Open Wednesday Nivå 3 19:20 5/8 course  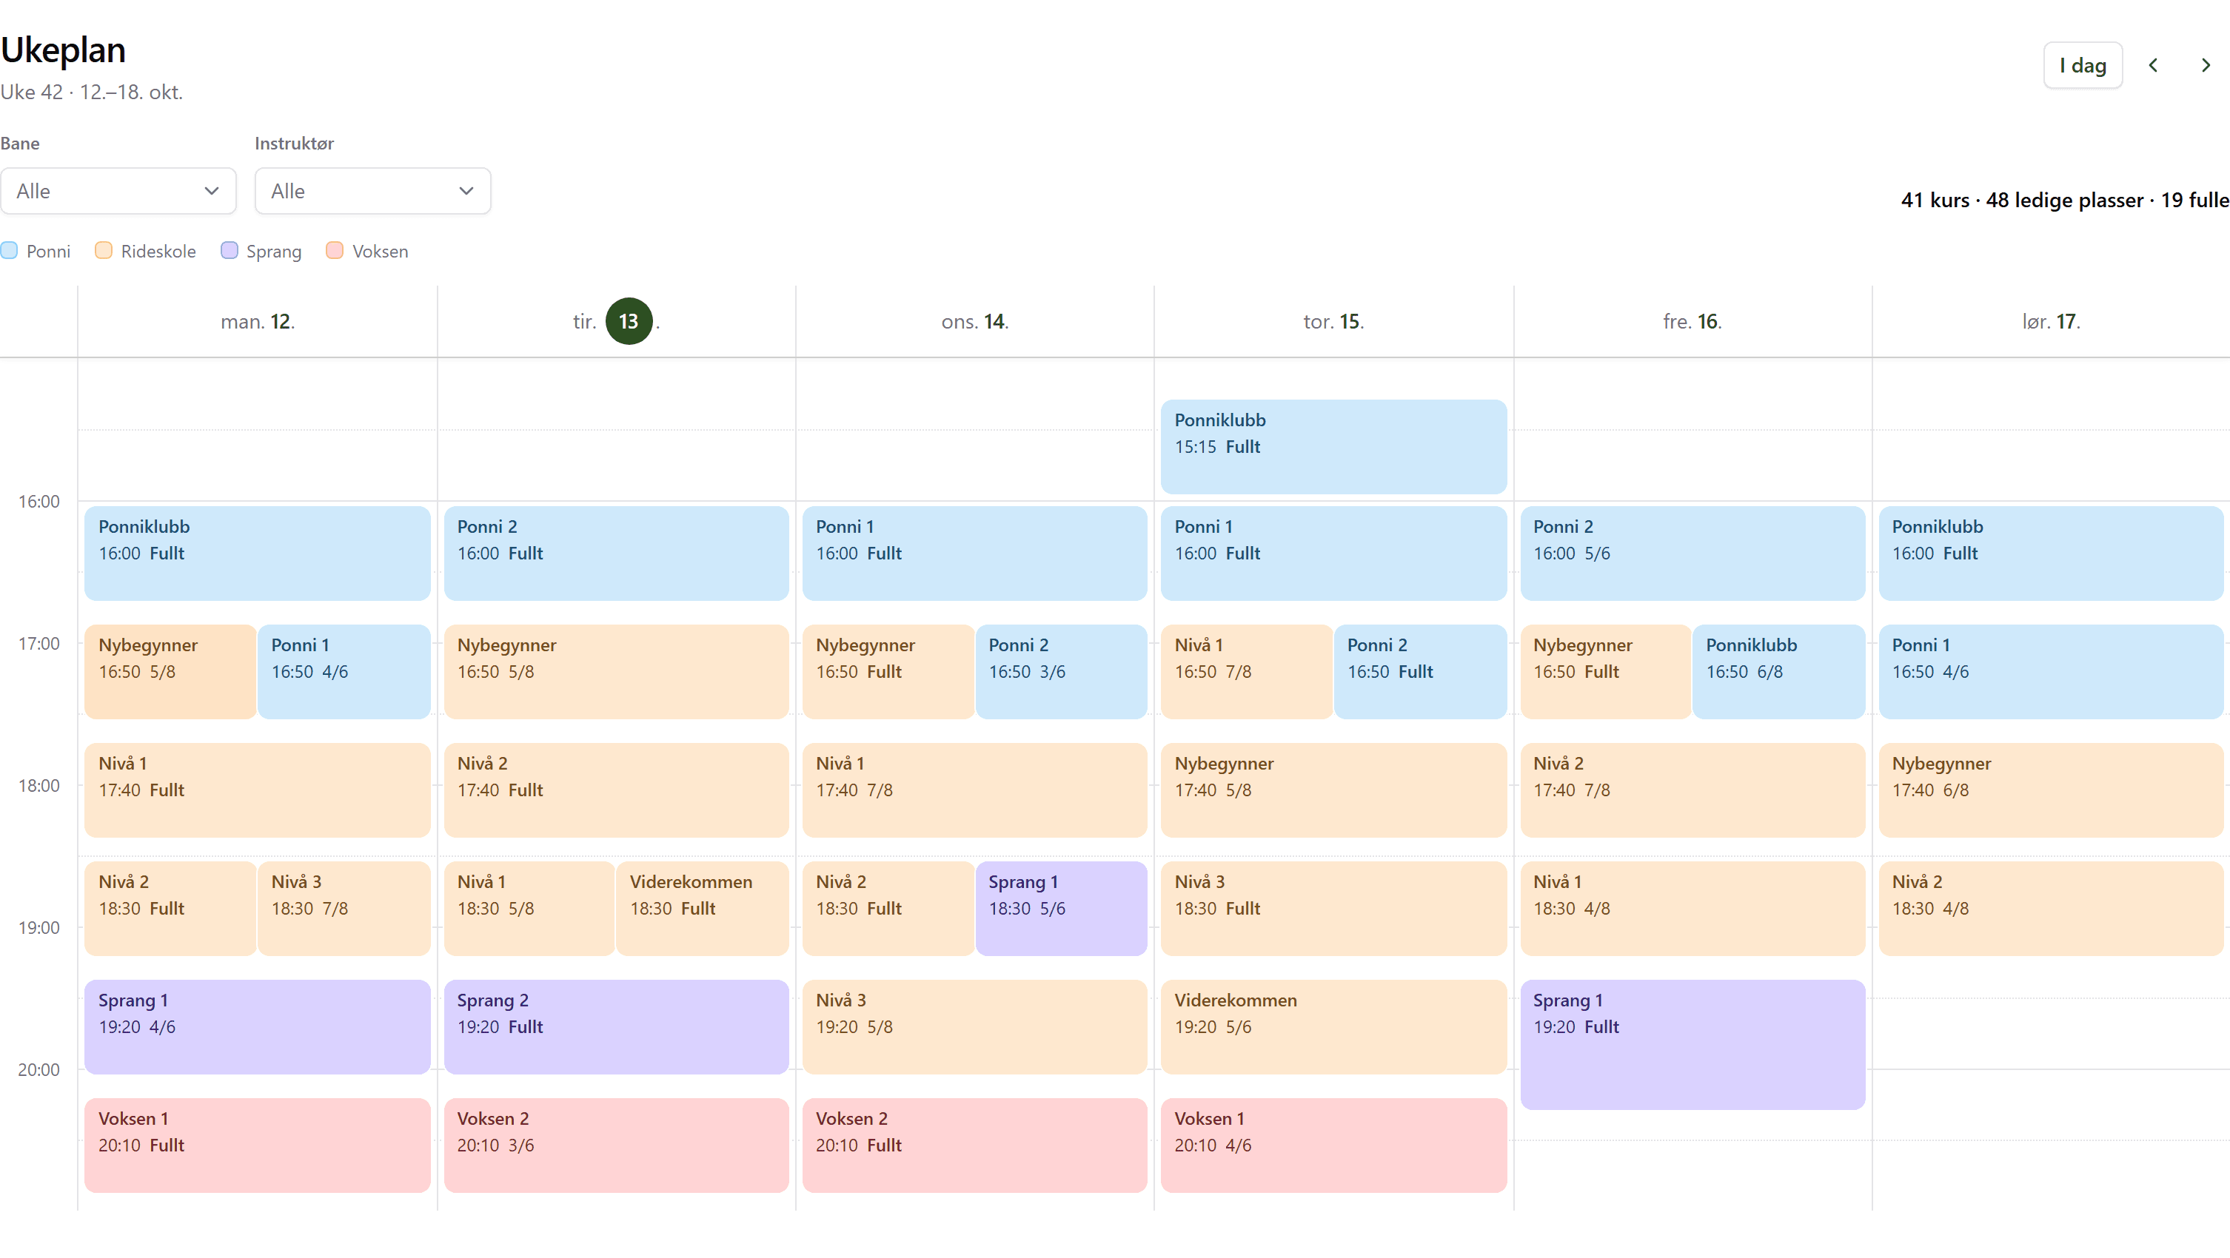pyautogui.click(x=975, y=1027)
